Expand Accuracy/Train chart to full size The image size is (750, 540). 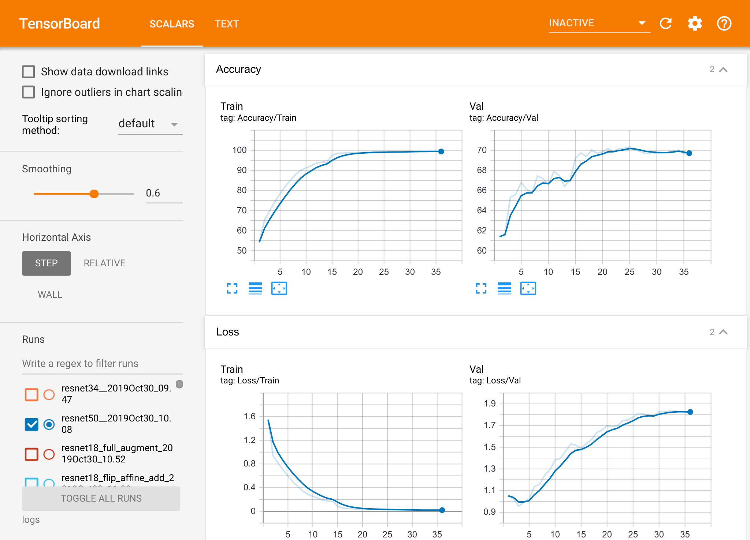[232, 289]
